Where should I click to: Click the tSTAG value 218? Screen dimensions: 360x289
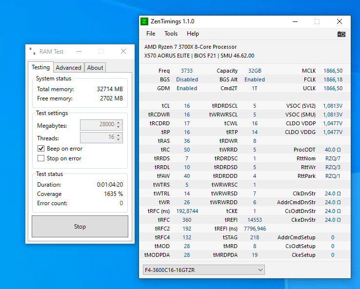[x=255, y=237]
